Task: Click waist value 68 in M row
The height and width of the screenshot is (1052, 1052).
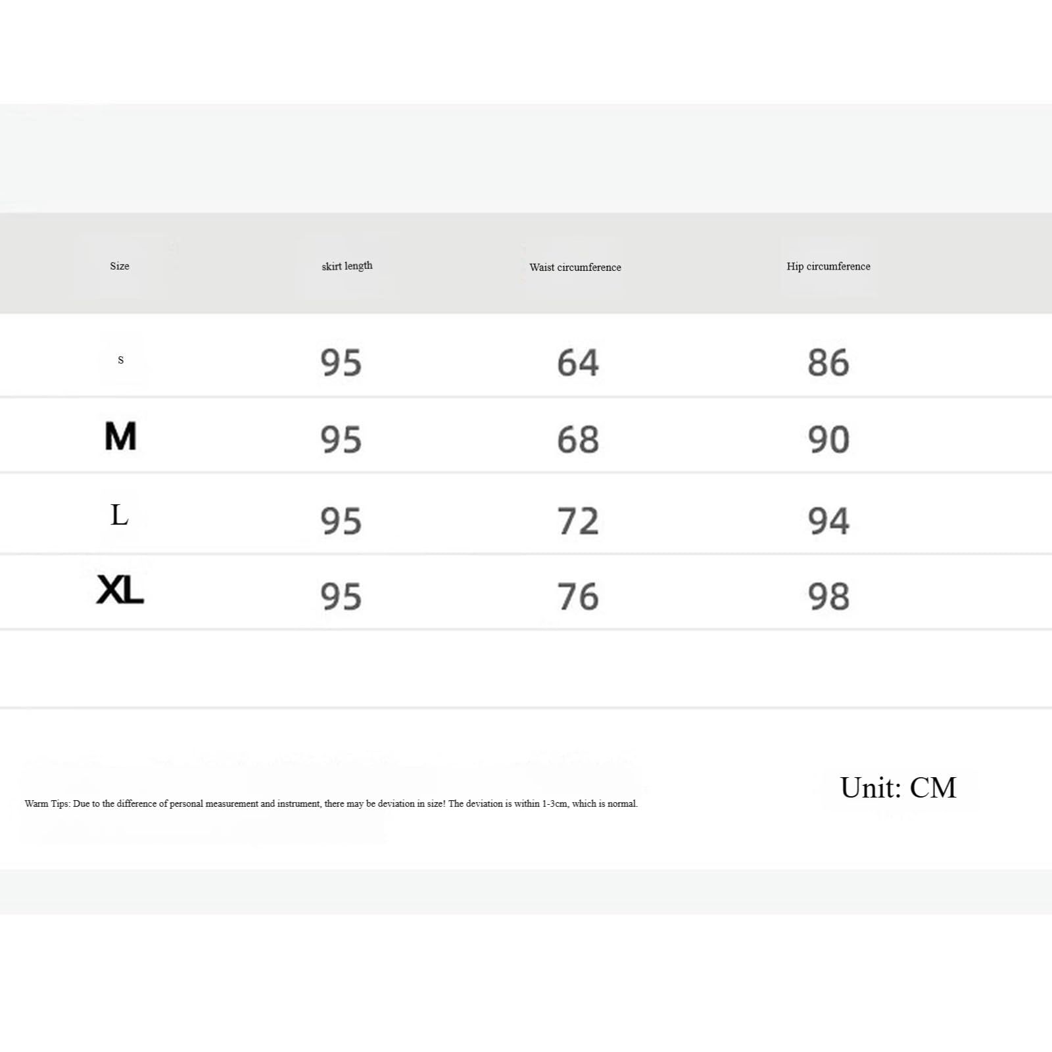Action: 578,440
